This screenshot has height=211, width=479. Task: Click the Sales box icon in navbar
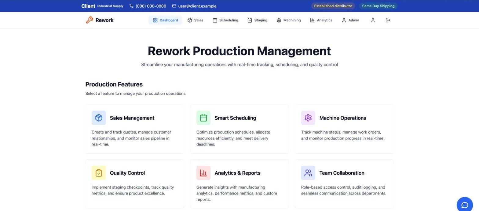190,20
